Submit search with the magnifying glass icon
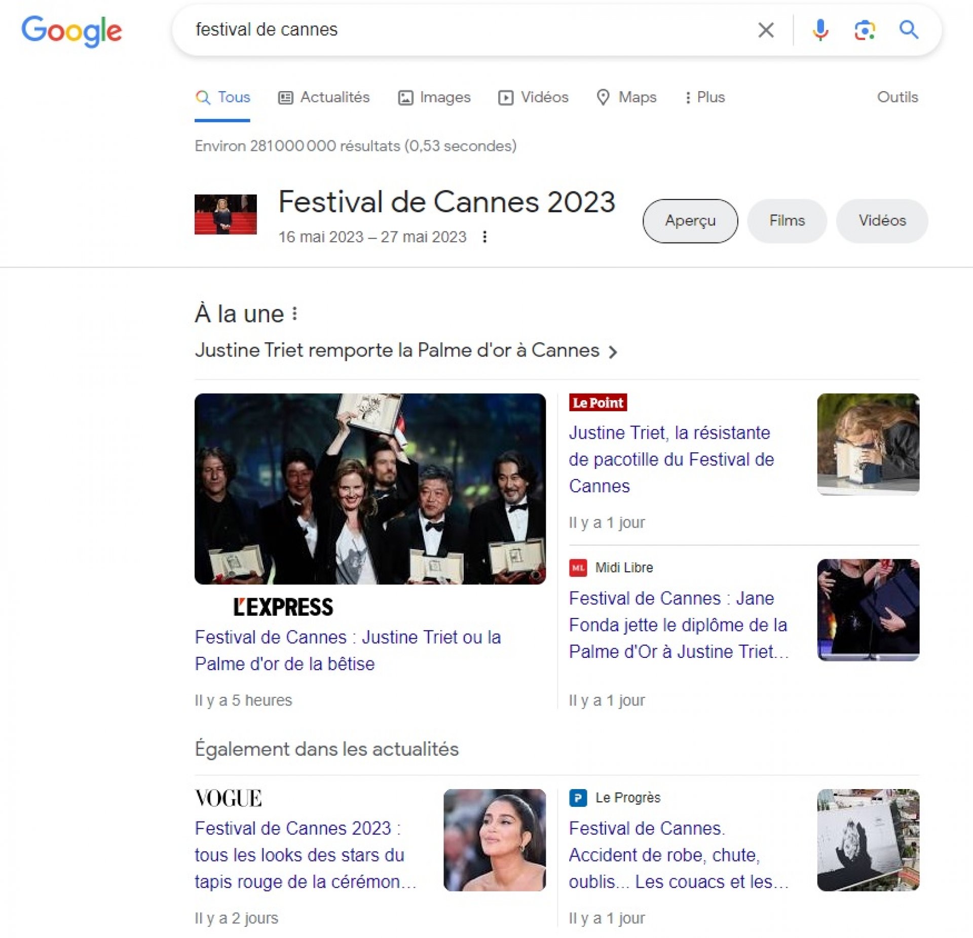The height and width of the screenshot is (938, 973). point(909,30)
